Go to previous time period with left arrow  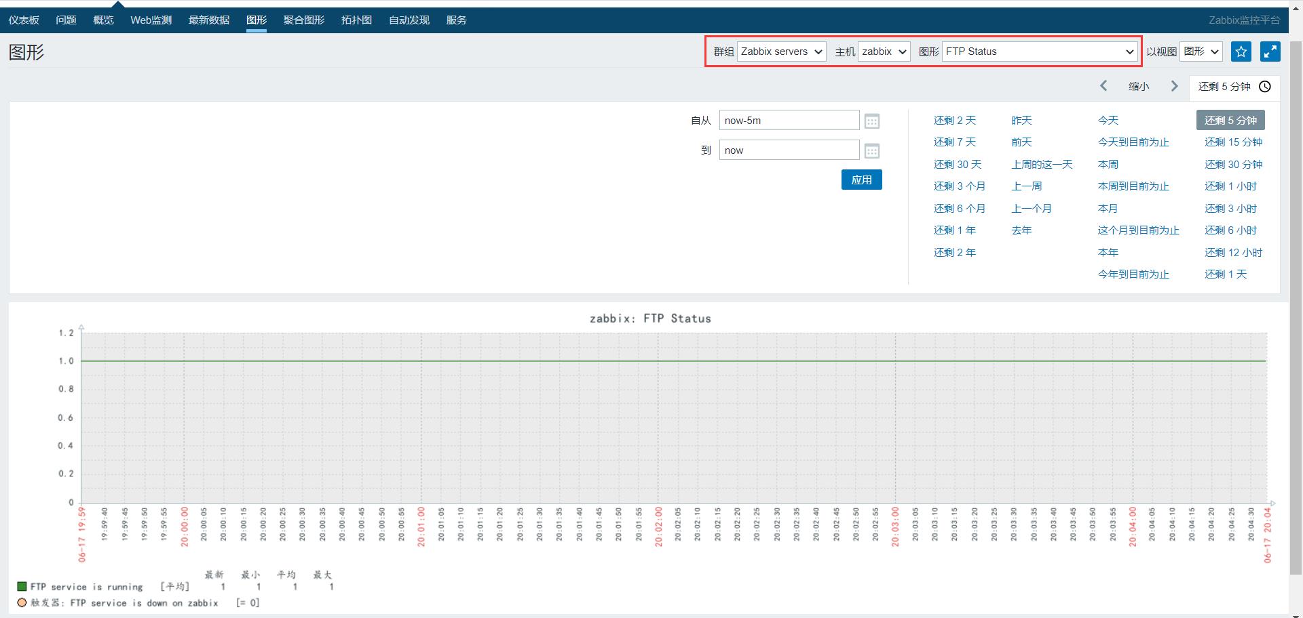pyautogui.click(x=1103, y=86)
